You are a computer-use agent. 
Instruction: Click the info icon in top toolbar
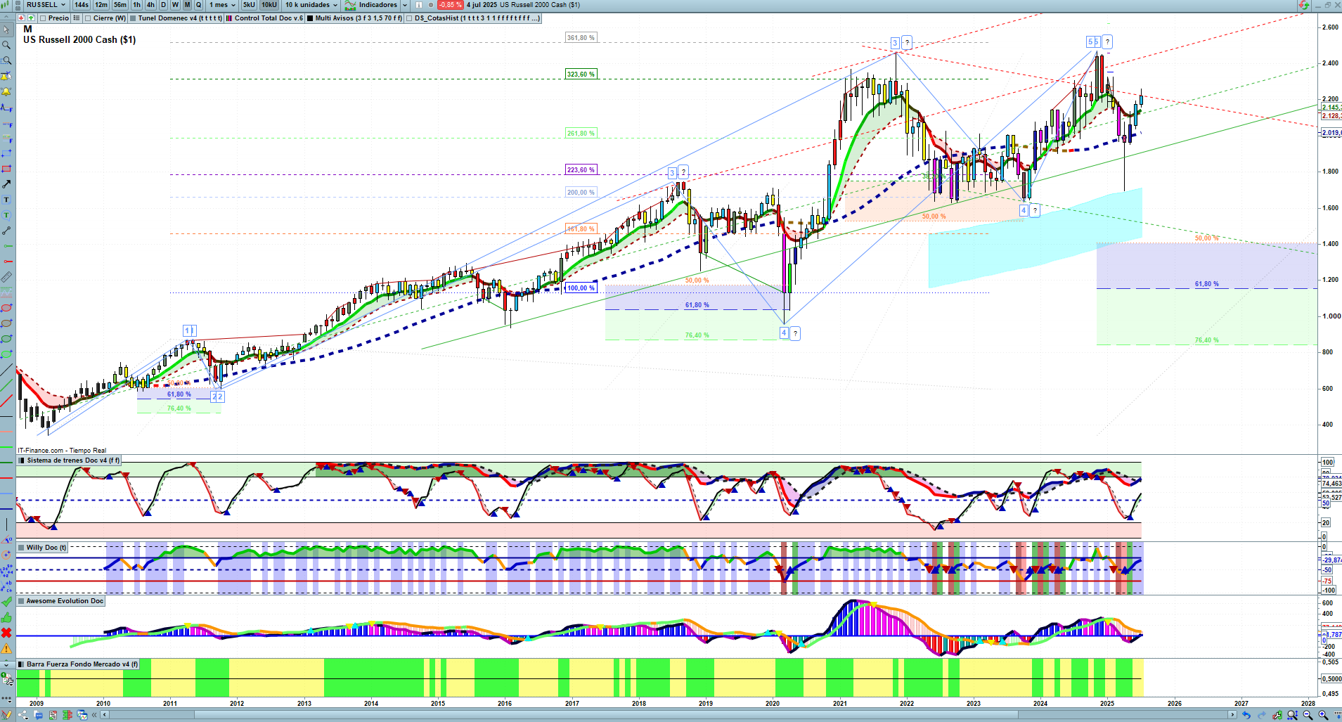pyautogui.click(x=419, y=5)
